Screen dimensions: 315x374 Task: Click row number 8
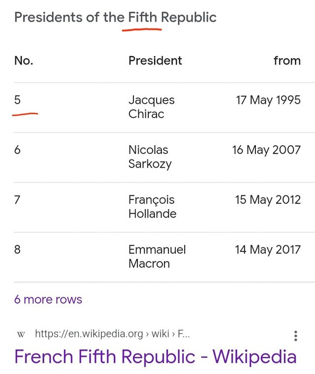[17, 249]
